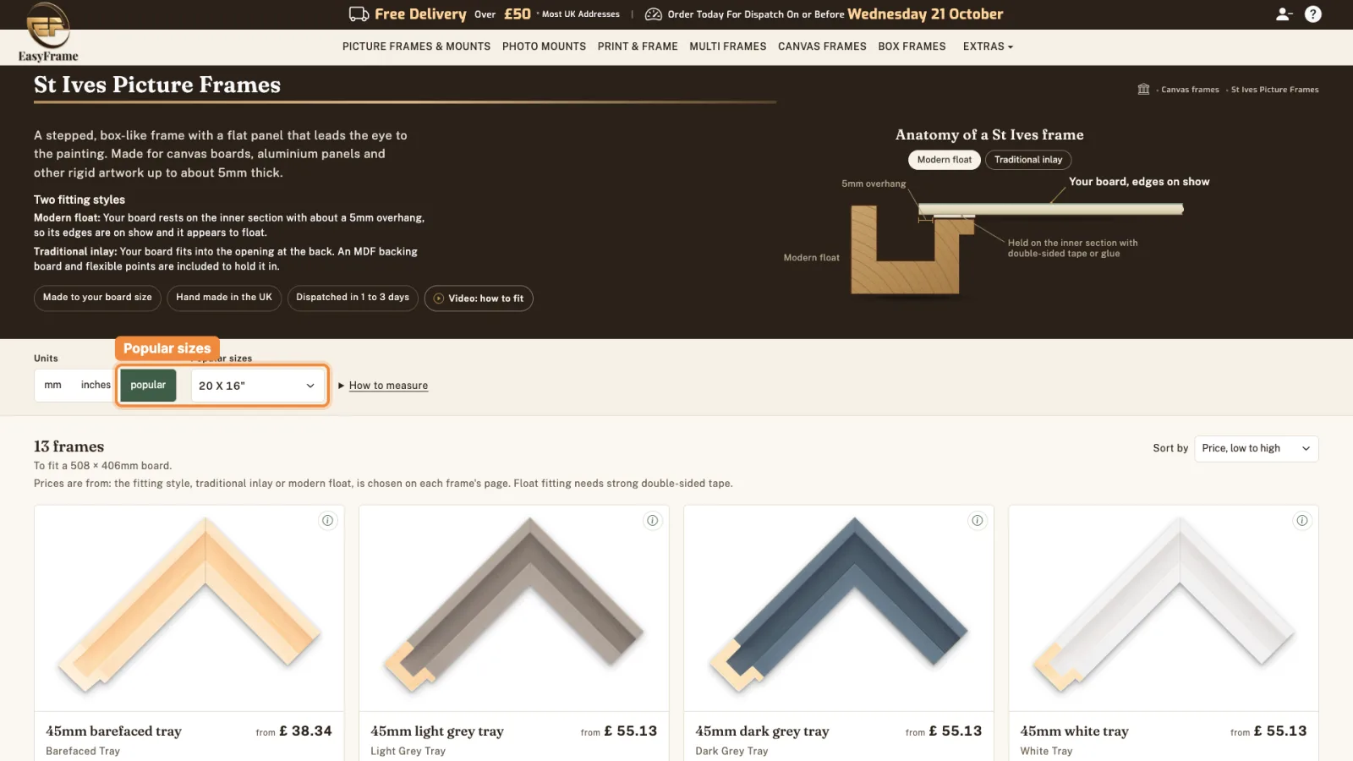Click the delivery van icon

pos(359,14)
